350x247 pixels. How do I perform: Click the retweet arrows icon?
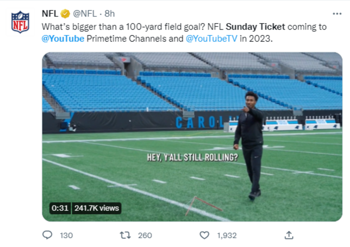[x=125, y=235]
